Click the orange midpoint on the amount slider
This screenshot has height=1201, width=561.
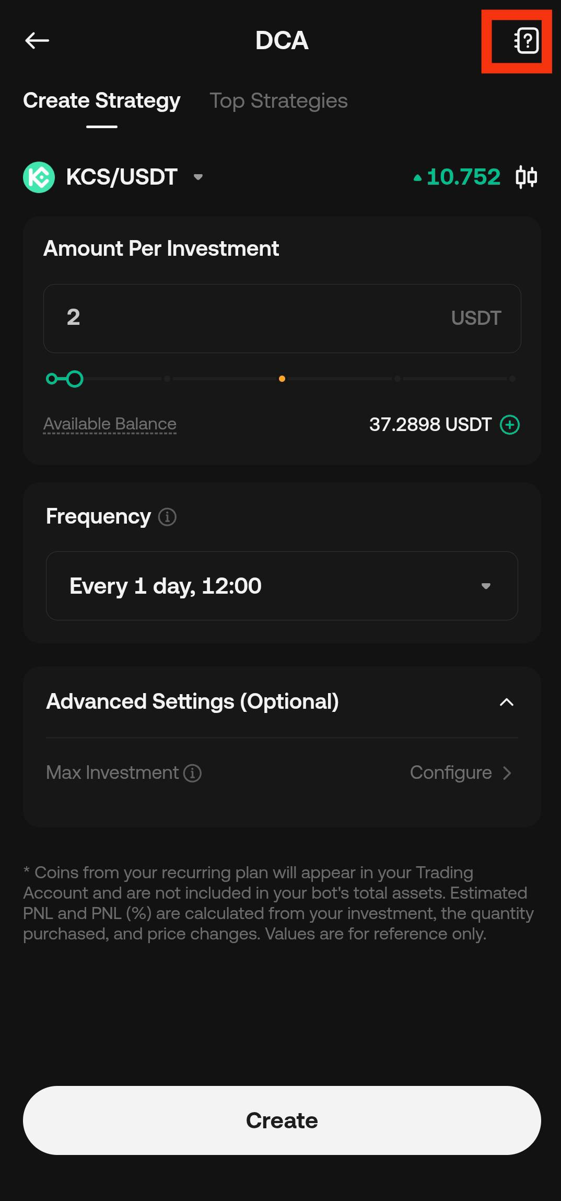tap(282, 379)
